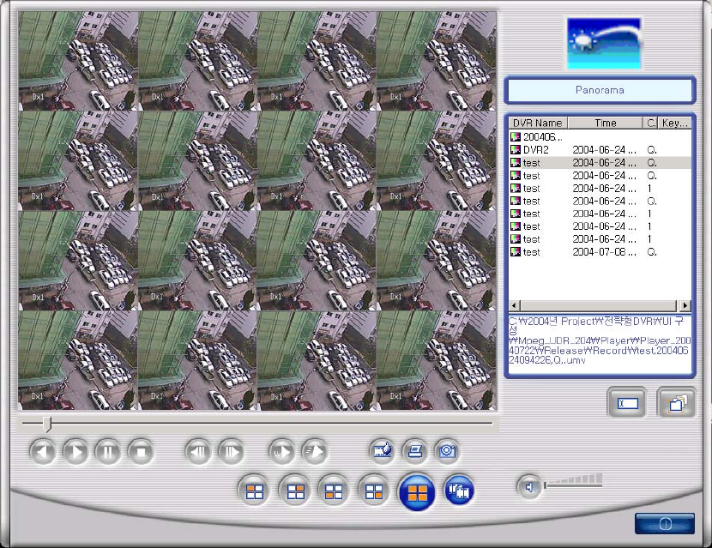Click the list's horizontal scrollbar track

[600, 305]
